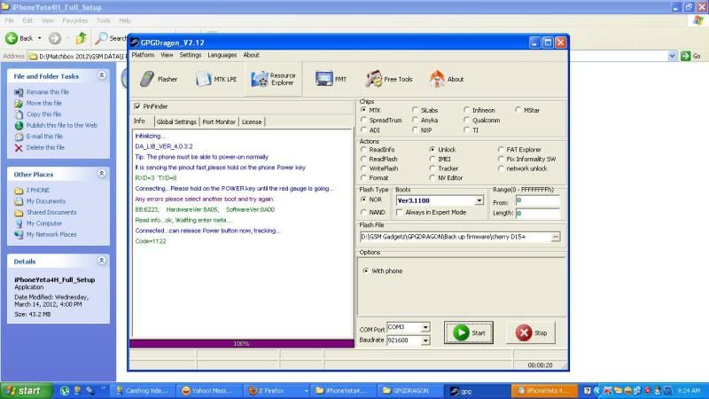Open Shared Documents in Other Places

(x=51, y=212)
